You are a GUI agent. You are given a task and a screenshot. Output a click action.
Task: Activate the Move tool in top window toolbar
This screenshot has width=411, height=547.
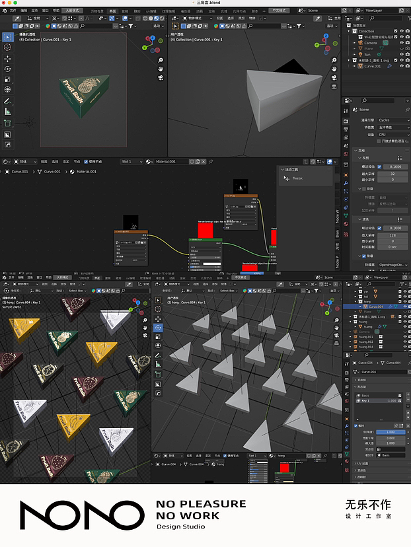[8, 59]
